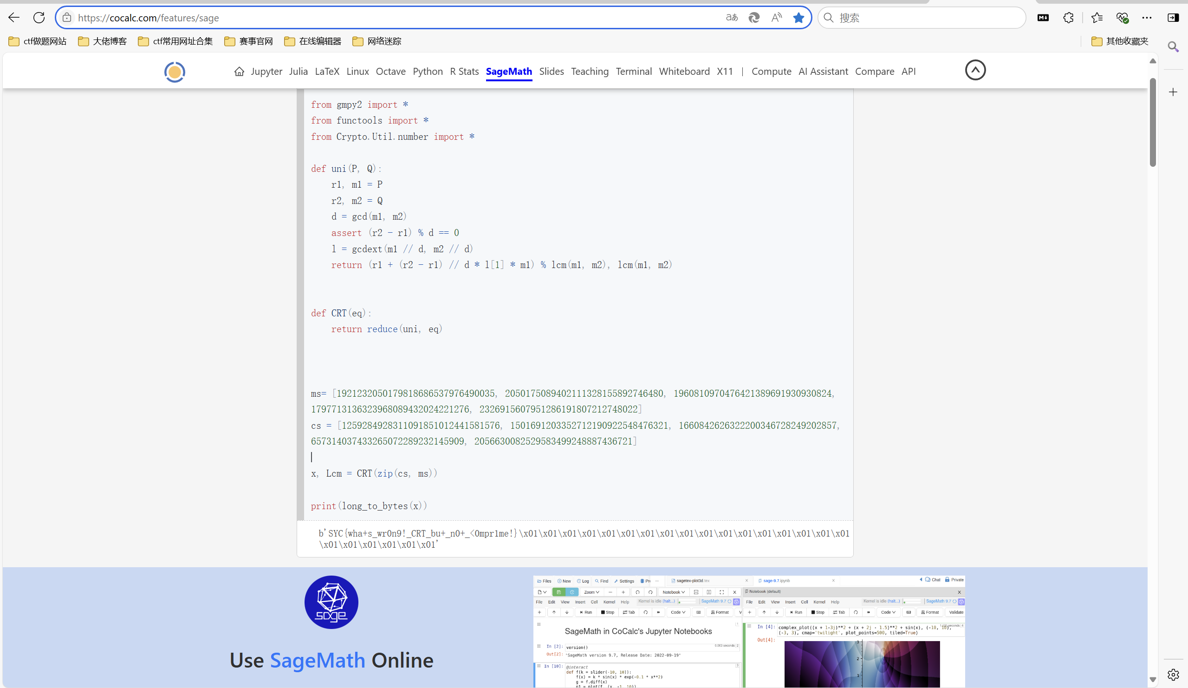Image resolution: width=1188 pixels, height=688 pixels.
Task: Open the Terminal features page
Action: (x=634, y=71)
